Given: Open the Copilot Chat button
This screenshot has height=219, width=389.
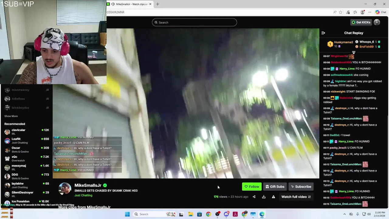Looking at the screenshot, I should (x=380, y=12).
